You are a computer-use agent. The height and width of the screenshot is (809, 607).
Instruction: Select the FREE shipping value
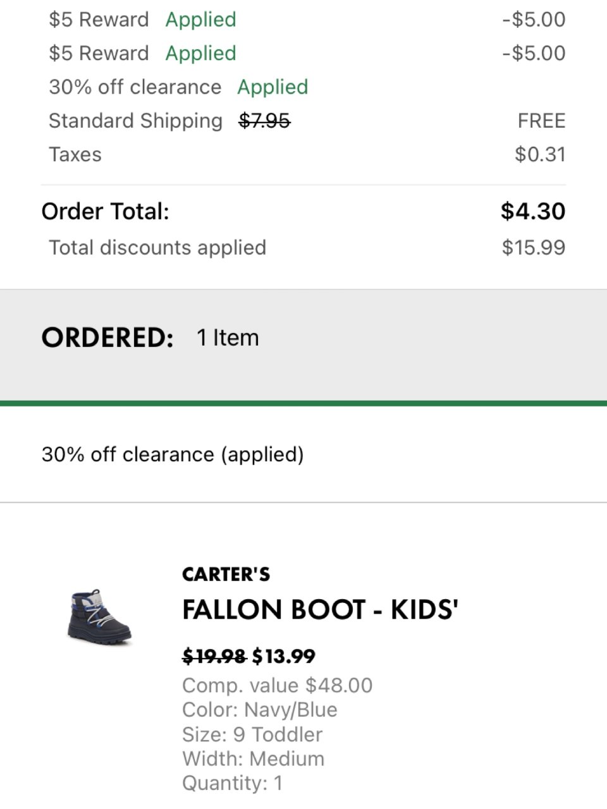point(541,121)
